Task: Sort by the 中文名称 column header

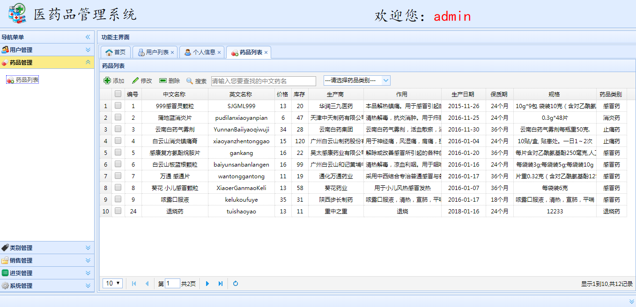Action: 174,94
